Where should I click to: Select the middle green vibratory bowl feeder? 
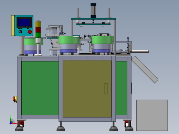[69, 44]
